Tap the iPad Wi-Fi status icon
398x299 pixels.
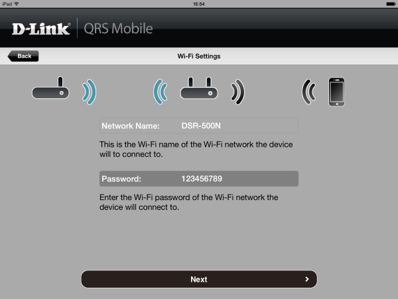[x=17, y=4]
